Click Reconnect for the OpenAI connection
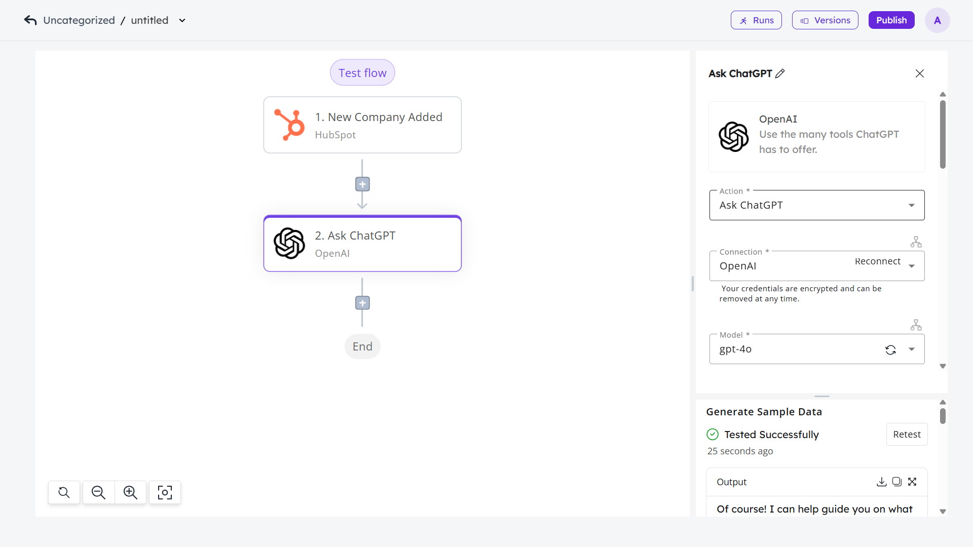This screenshot has width=973, height=547. point(877,261)
